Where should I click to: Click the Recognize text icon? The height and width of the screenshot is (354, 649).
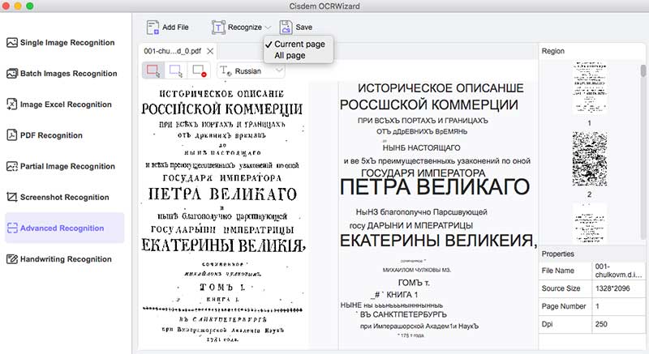pos(218,27)
